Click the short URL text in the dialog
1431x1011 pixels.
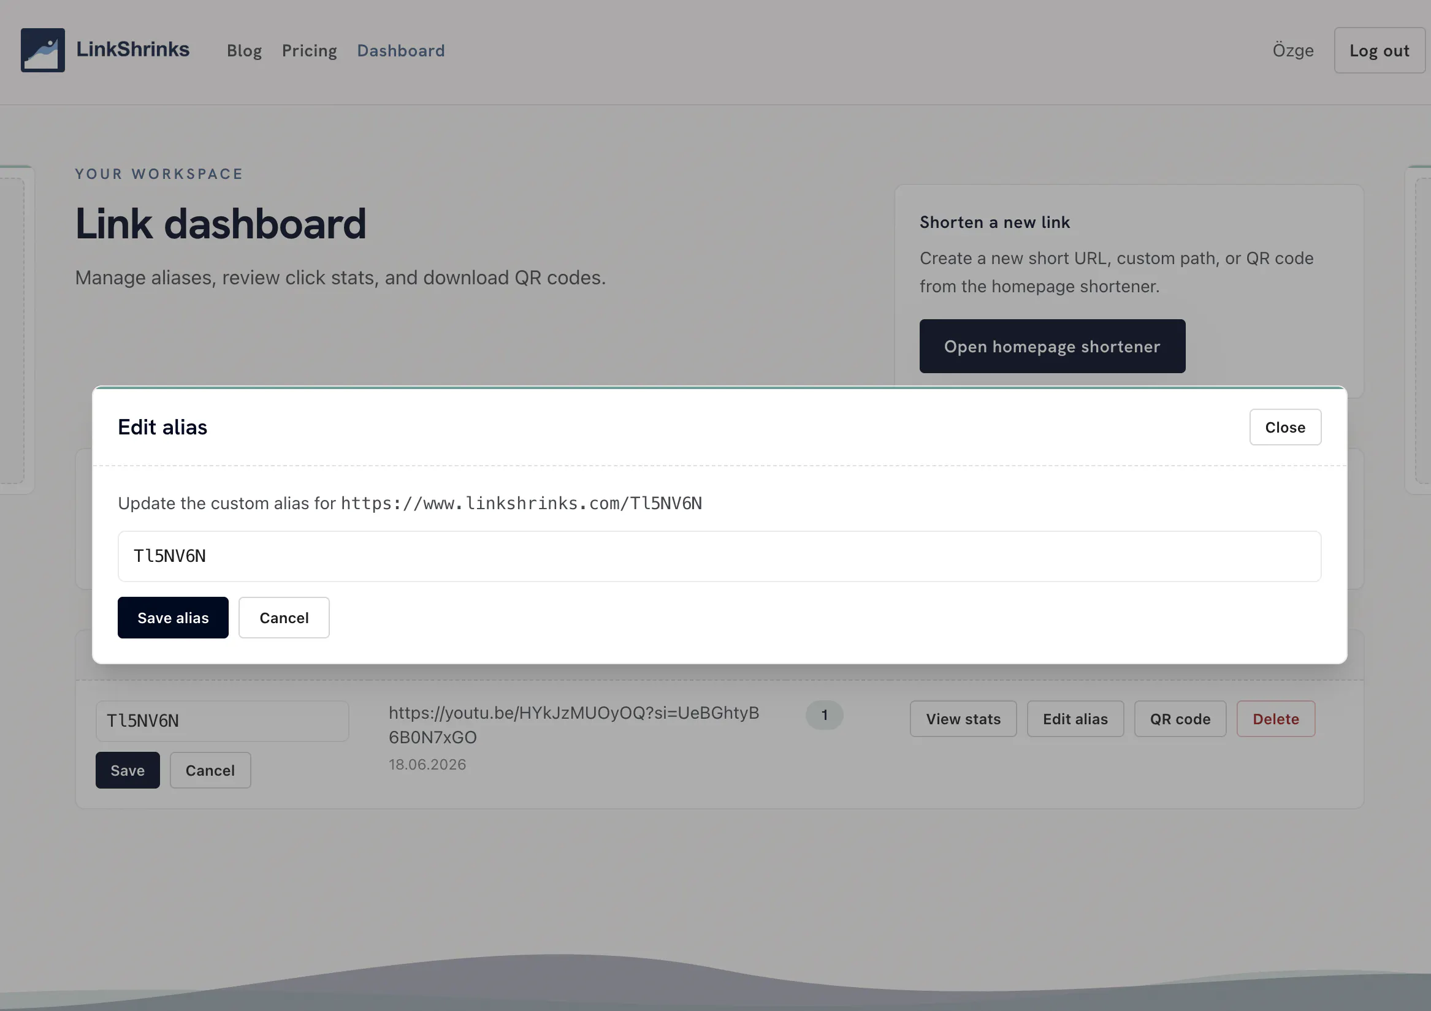[521, 503]
